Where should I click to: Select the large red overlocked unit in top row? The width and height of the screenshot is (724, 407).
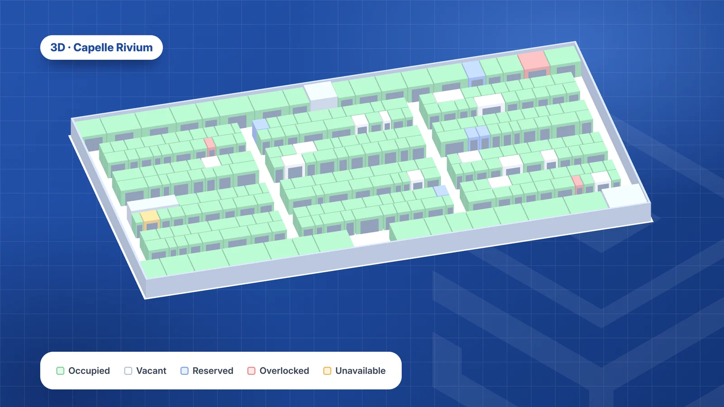tap(534, 63)
